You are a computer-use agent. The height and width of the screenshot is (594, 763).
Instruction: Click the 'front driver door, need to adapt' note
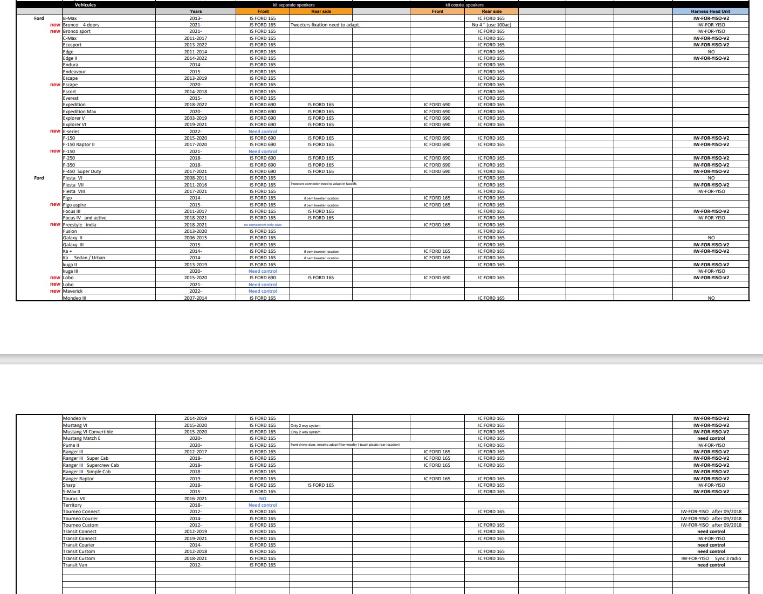coord(345,445)
